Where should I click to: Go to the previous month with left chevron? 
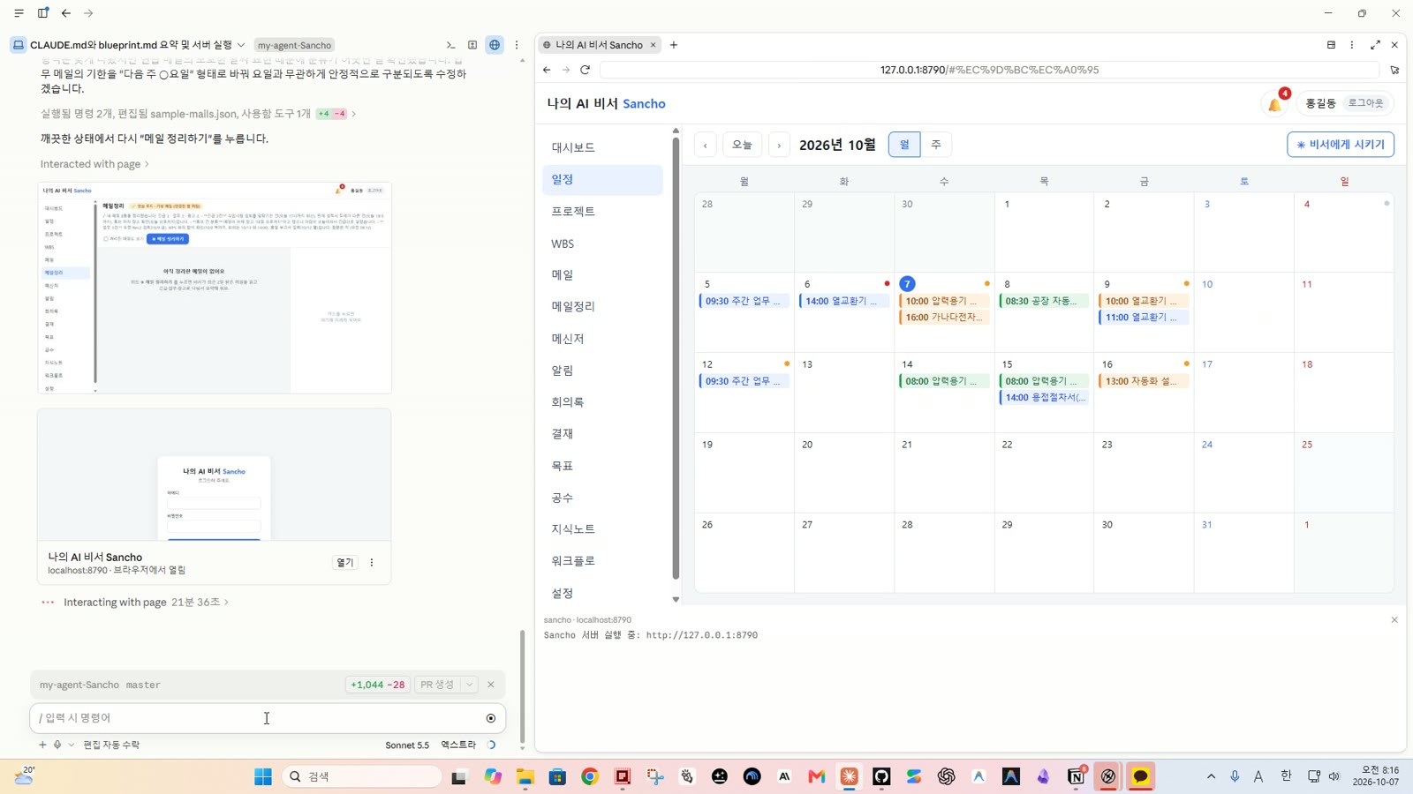coord(706,145)
